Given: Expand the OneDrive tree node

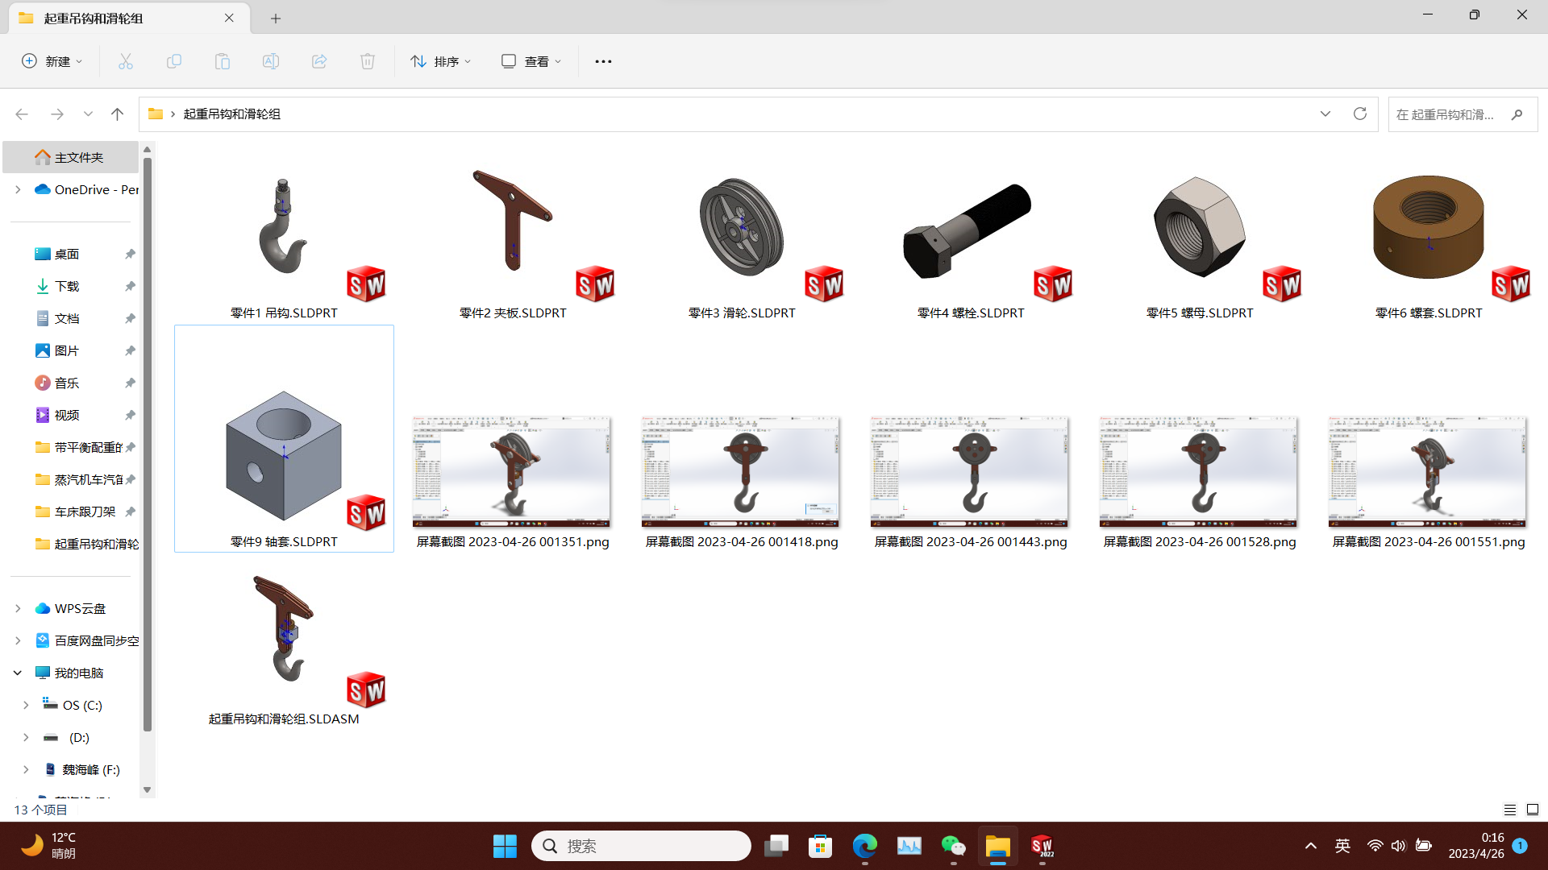Looking at the screenshot, I should (x=18, y=189).
